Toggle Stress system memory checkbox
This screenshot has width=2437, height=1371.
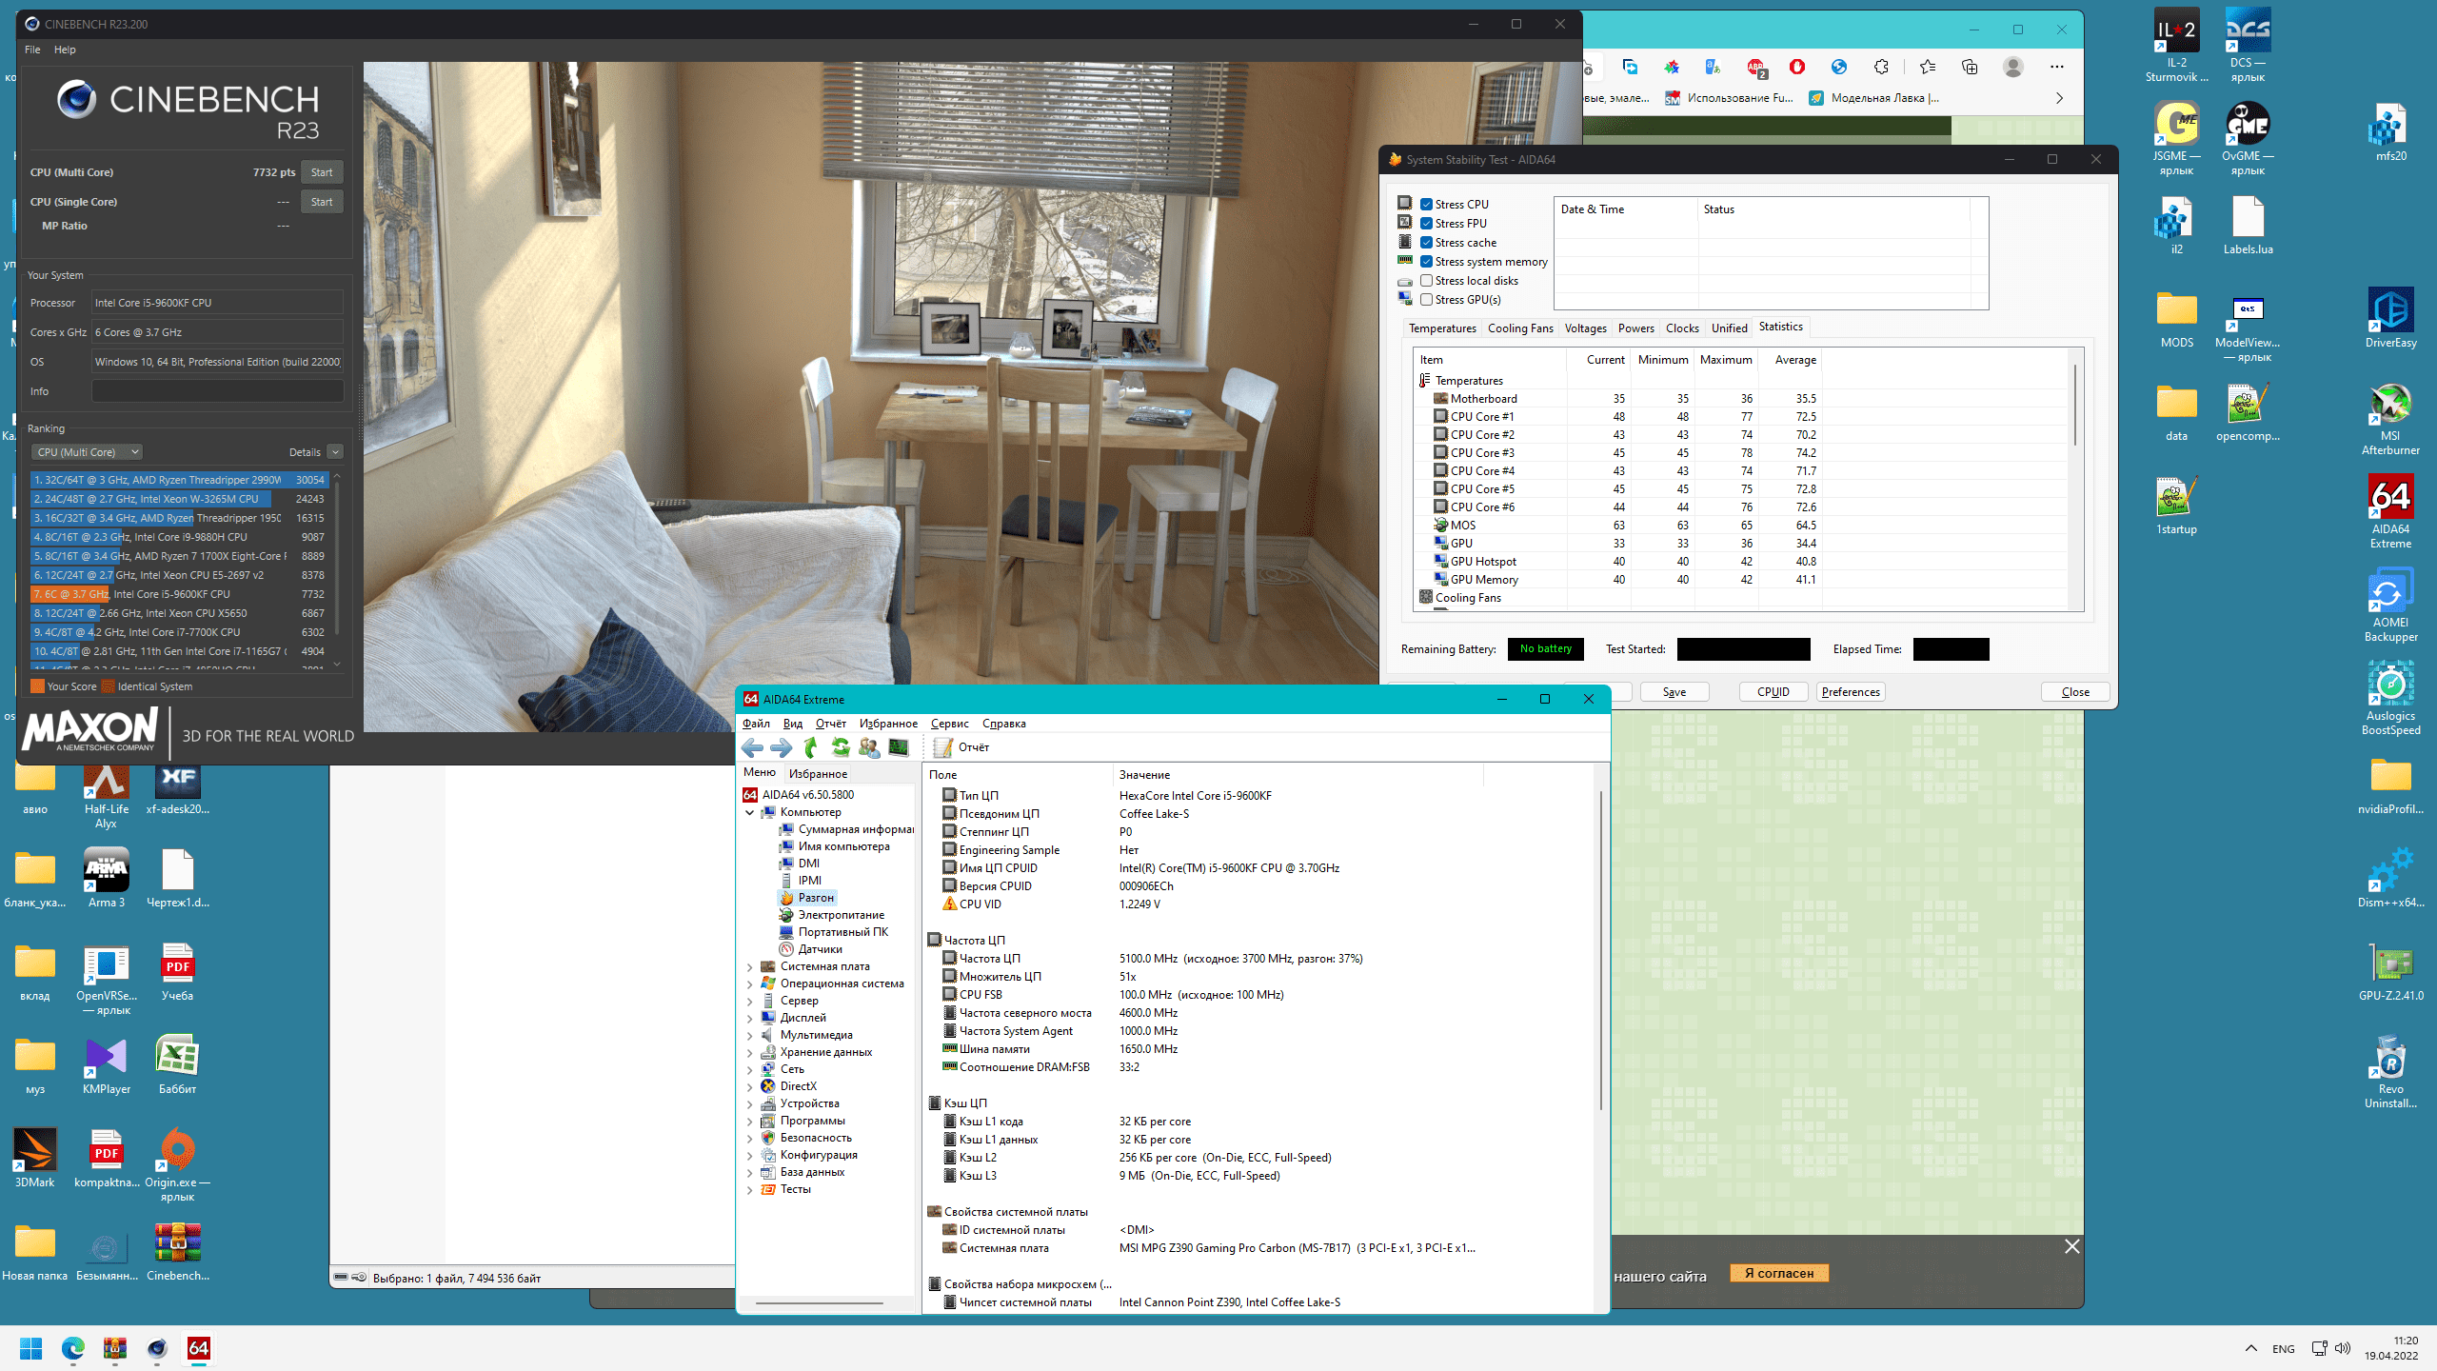coord(1427,262)
